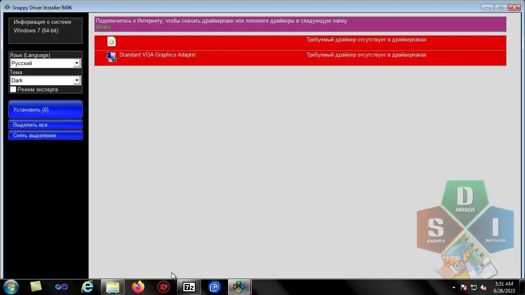Open muted volume tray icon
Screen dimensions: 525x295
[484, 287]
